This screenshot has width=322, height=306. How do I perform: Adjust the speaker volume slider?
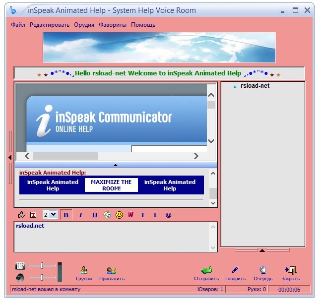(42, 277)
